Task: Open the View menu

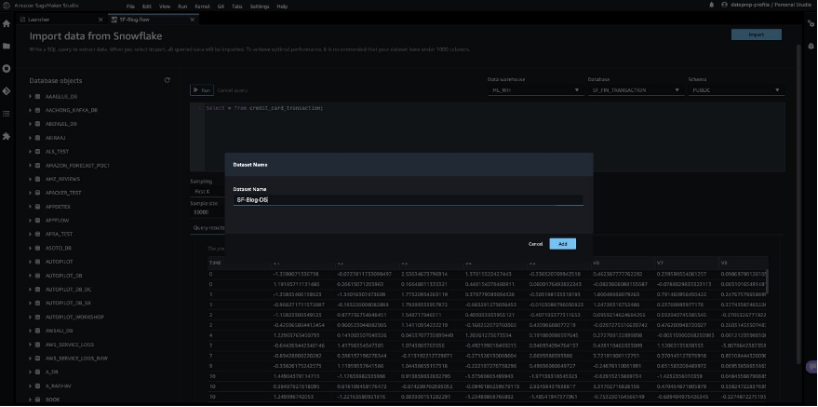Action: coord(165,7)
